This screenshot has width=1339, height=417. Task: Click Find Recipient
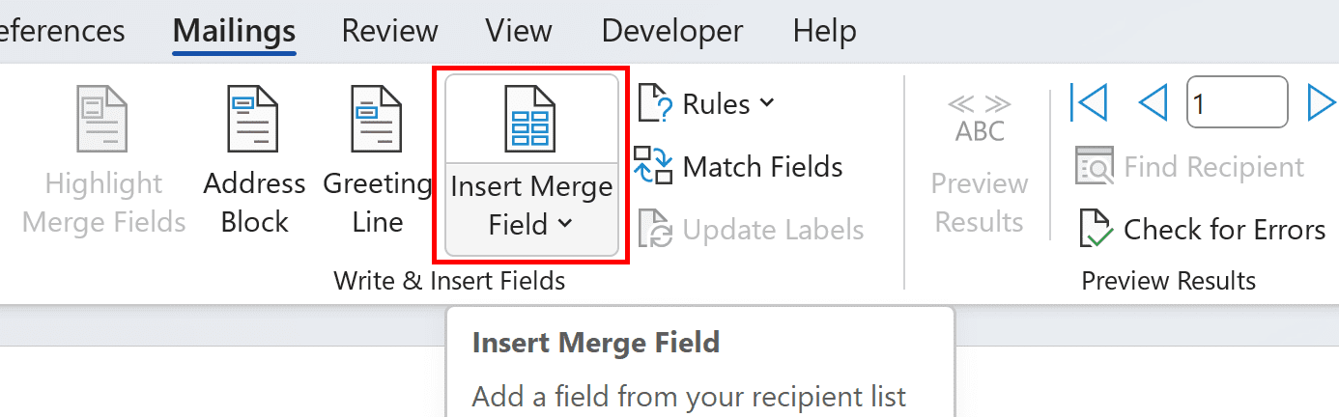coord(1190,167)
